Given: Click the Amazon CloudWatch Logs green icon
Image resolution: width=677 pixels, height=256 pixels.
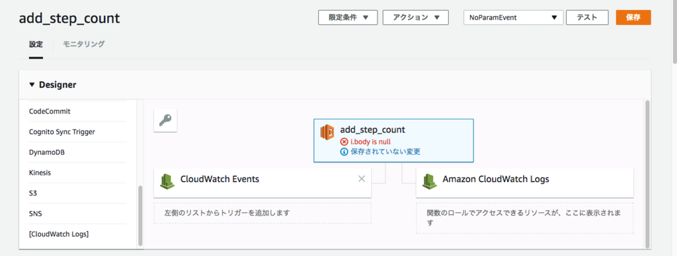Looking at the screenshot, I should [x=429, y=181].
